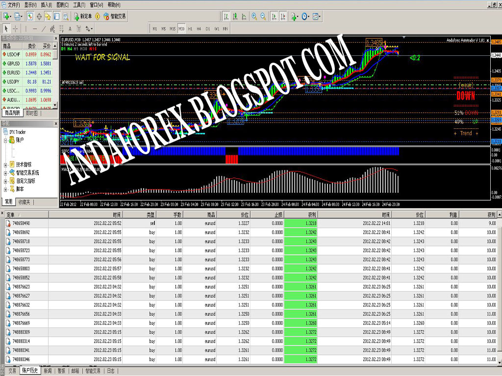Select the horizontal line drawing tool
This screenshot has width=502, height=376.
coord(35,29)
